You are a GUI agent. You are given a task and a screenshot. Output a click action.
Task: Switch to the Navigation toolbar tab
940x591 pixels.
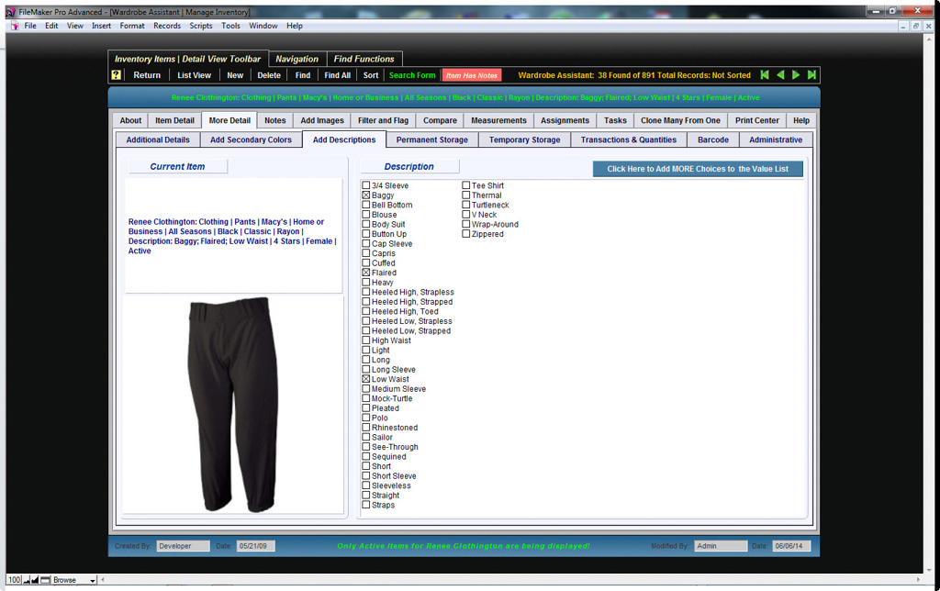(297, 59)
